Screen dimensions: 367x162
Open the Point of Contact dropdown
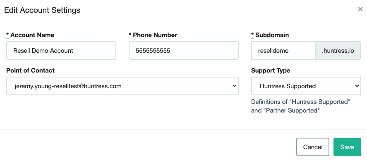point(122,86)
